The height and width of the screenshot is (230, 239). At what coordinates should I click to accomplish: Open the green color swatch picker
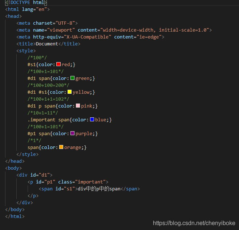pyautogui.click(x=72, y=78)
